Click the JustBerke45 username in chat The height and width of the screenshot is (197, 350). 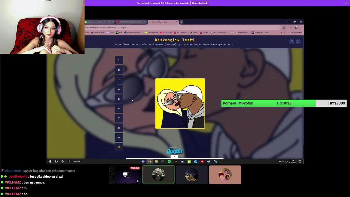click(x=18, y=176)
